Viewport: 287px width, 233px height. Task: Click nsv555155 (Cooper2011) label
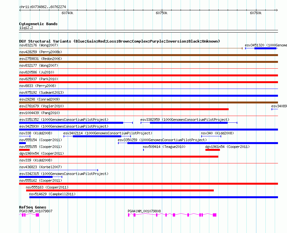[x=41, y=147]
